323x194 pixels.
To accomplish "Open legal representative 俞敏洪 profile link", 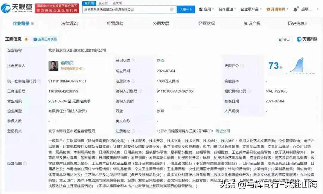I will [67, 63].
